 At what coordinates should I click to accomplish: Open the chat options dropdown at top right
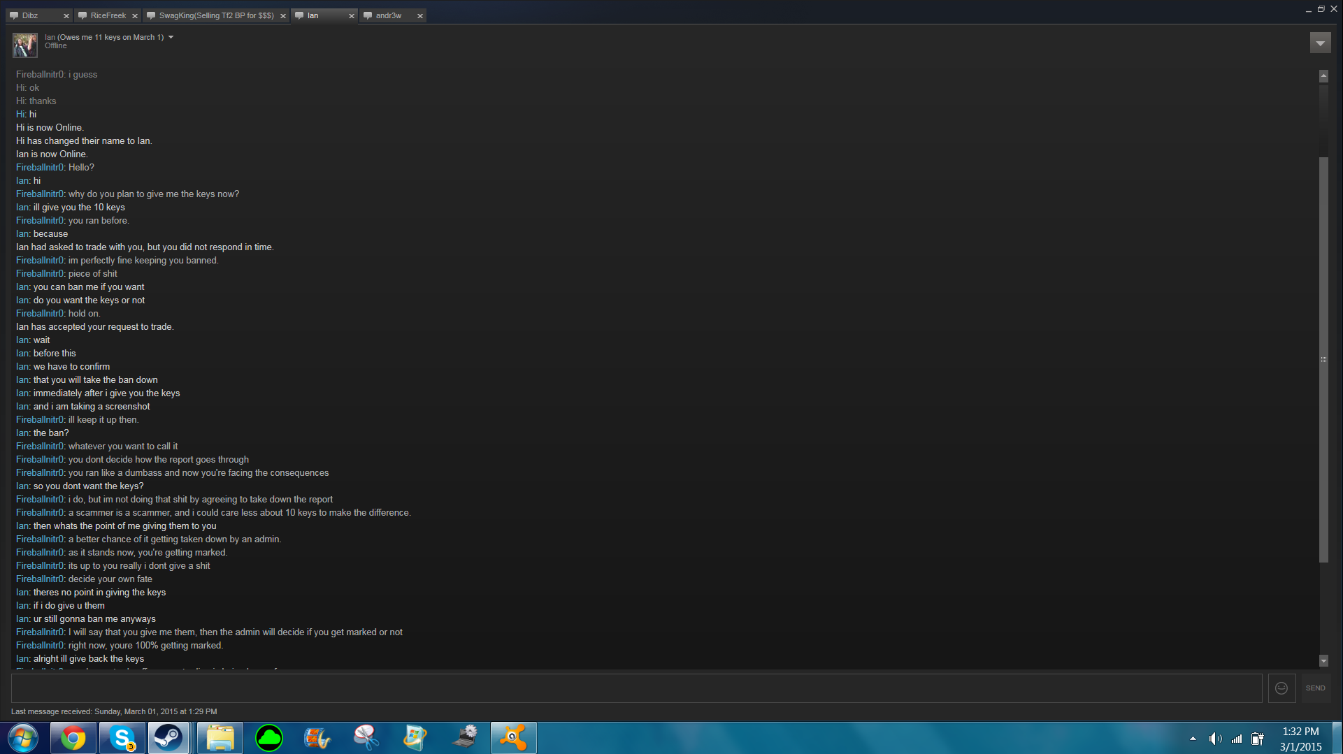(x=1320, y=43)
